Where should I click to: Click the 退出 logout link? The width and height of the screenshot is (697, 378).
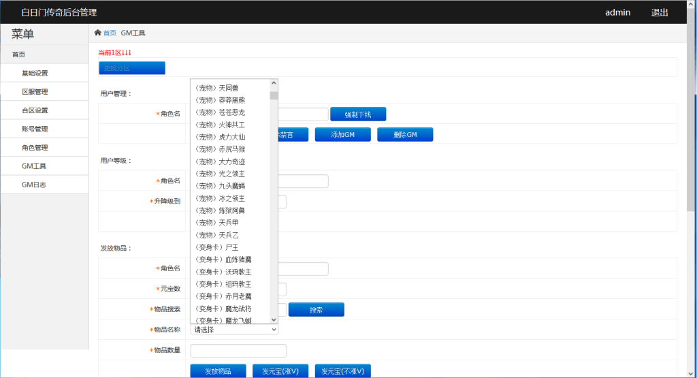660,12
